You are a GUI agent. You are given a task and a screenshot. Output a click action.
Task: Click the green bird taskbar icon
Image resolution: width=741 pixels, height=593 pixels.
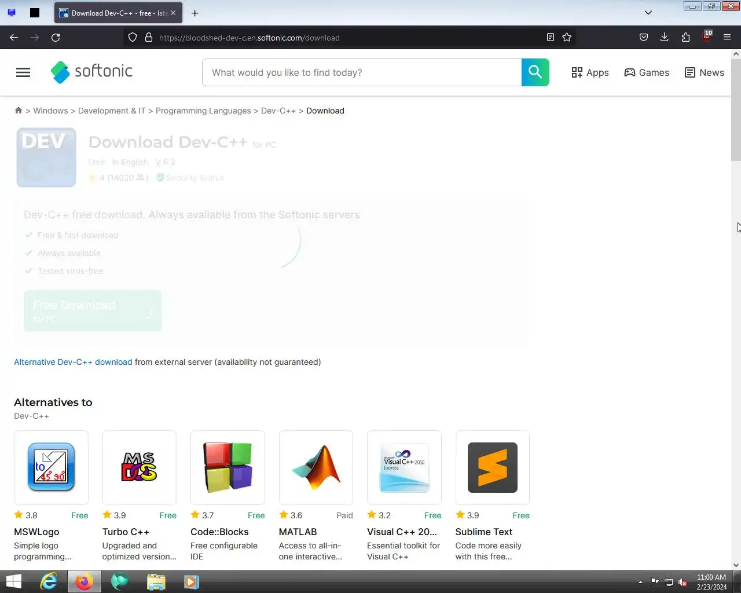pyautogui.click(x=120, y=581)
